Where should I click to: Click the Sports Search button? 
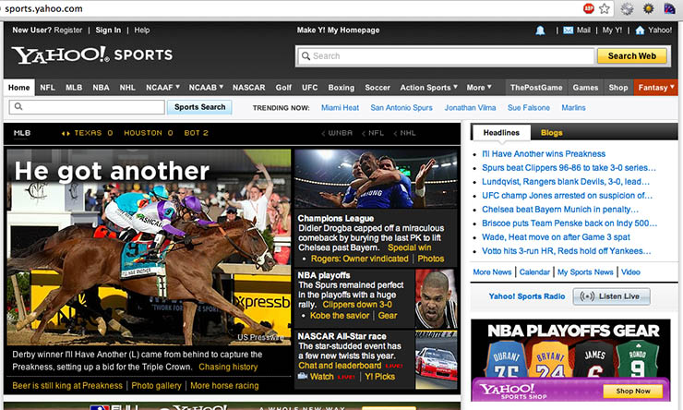[200, 107]
